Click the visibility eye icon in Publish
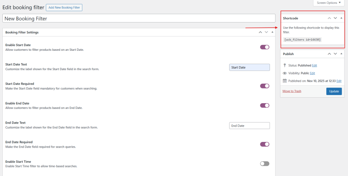The width and height of the screenshot is (348, 176). coord(285,73)
